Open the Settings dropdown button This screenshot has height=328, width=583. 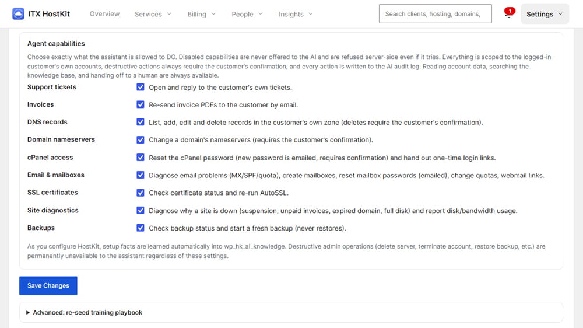click(545, 14)
